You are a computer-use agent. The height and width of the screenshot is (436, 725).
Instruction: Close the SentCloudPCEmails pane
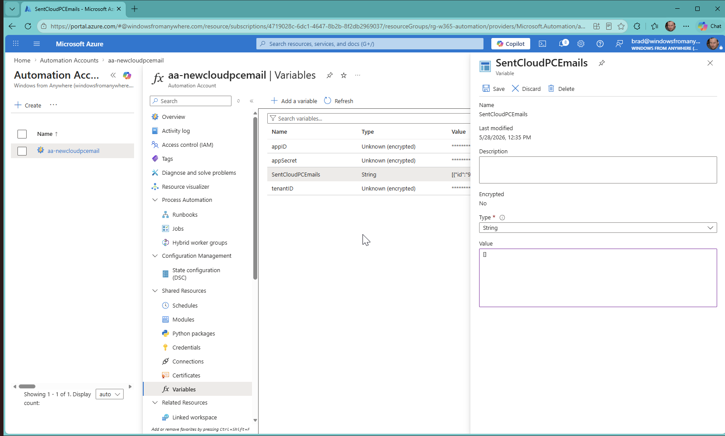pos(710,63)
